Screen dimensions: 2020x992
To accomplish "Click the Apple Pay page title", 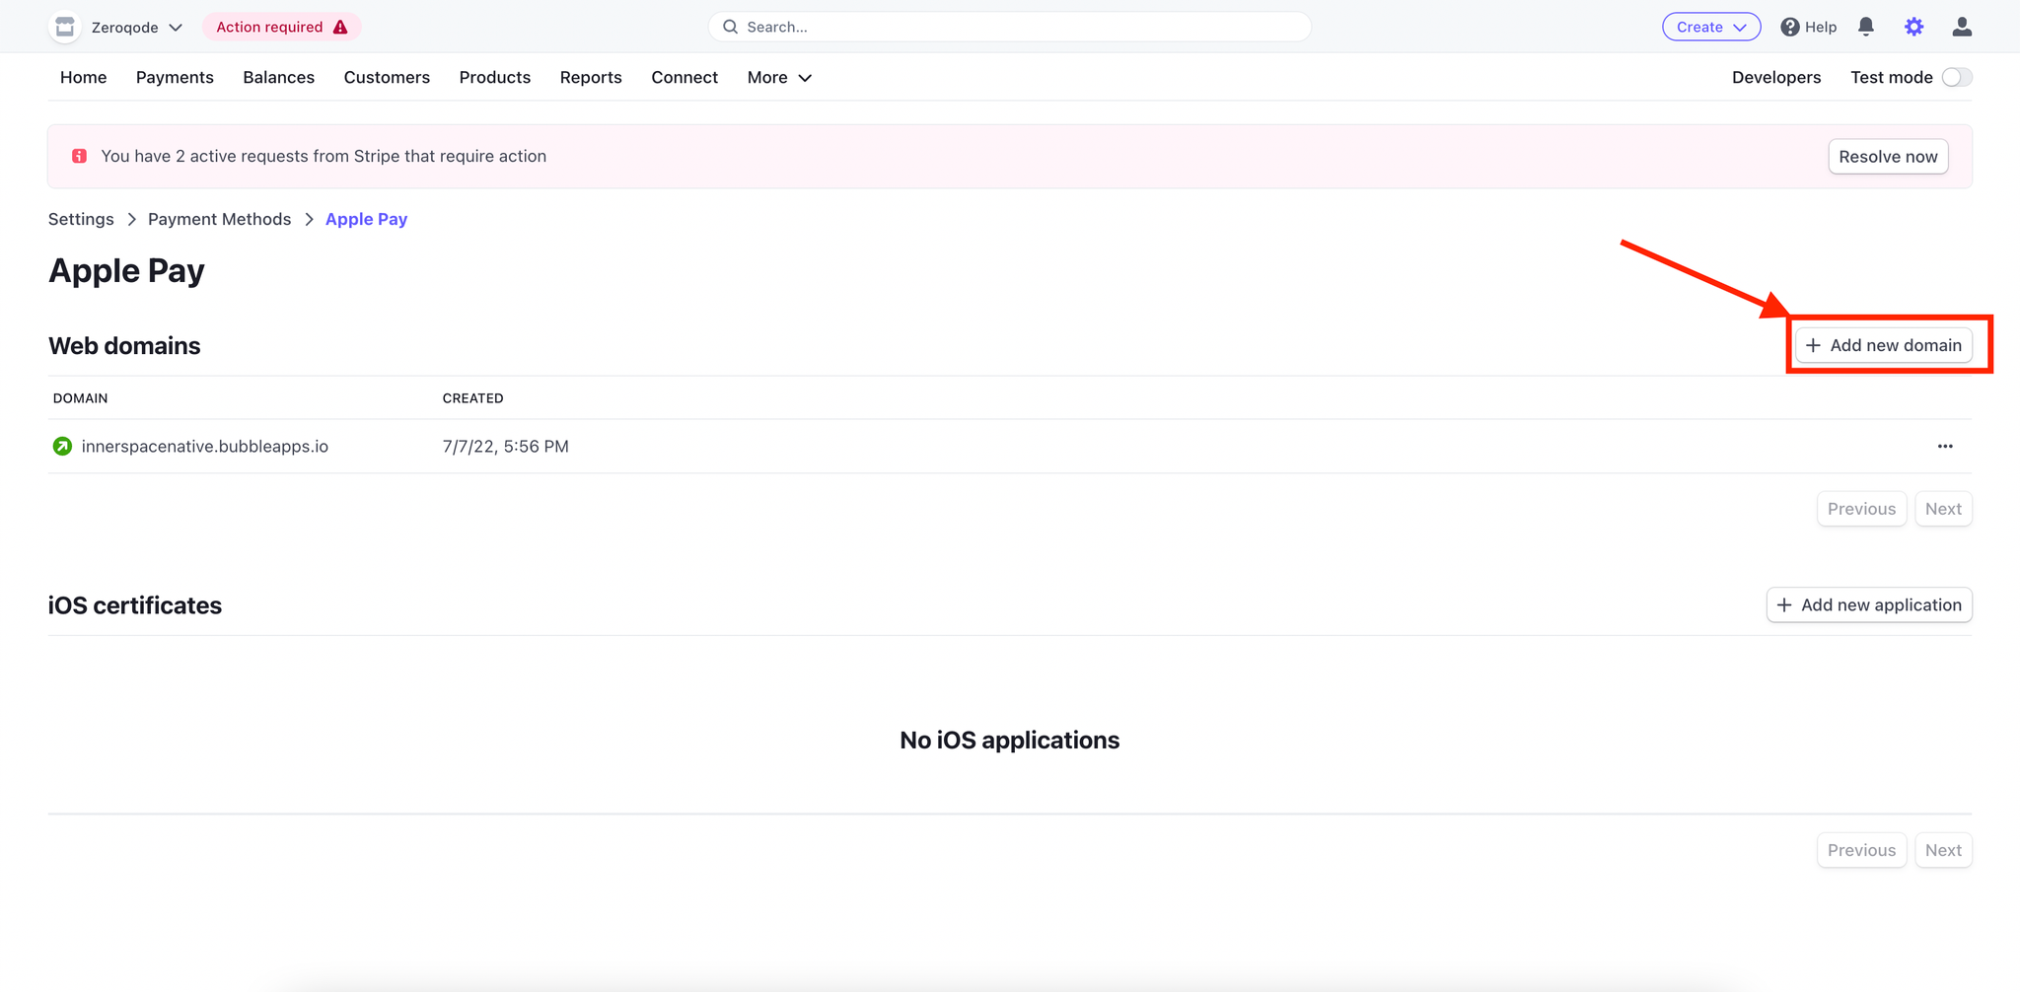I will pyautogui.click(x=127, y=271).
